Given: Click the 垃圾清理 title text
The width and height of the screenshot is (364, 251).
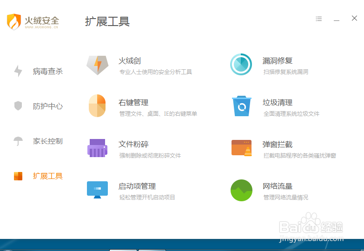Looking at the screenshot, I should 278,102.
